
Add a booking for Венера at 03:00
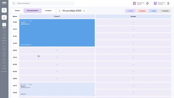tap(133, 79)
